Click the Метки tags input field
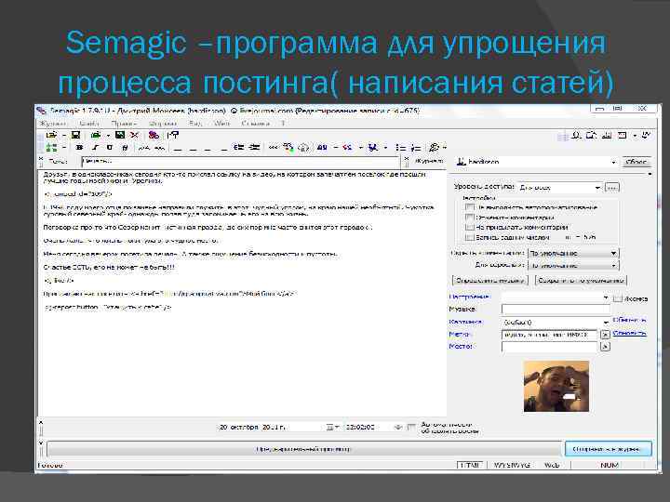This screenshot has width=670, height=502. pyautogui.click(x=550, y=335)
